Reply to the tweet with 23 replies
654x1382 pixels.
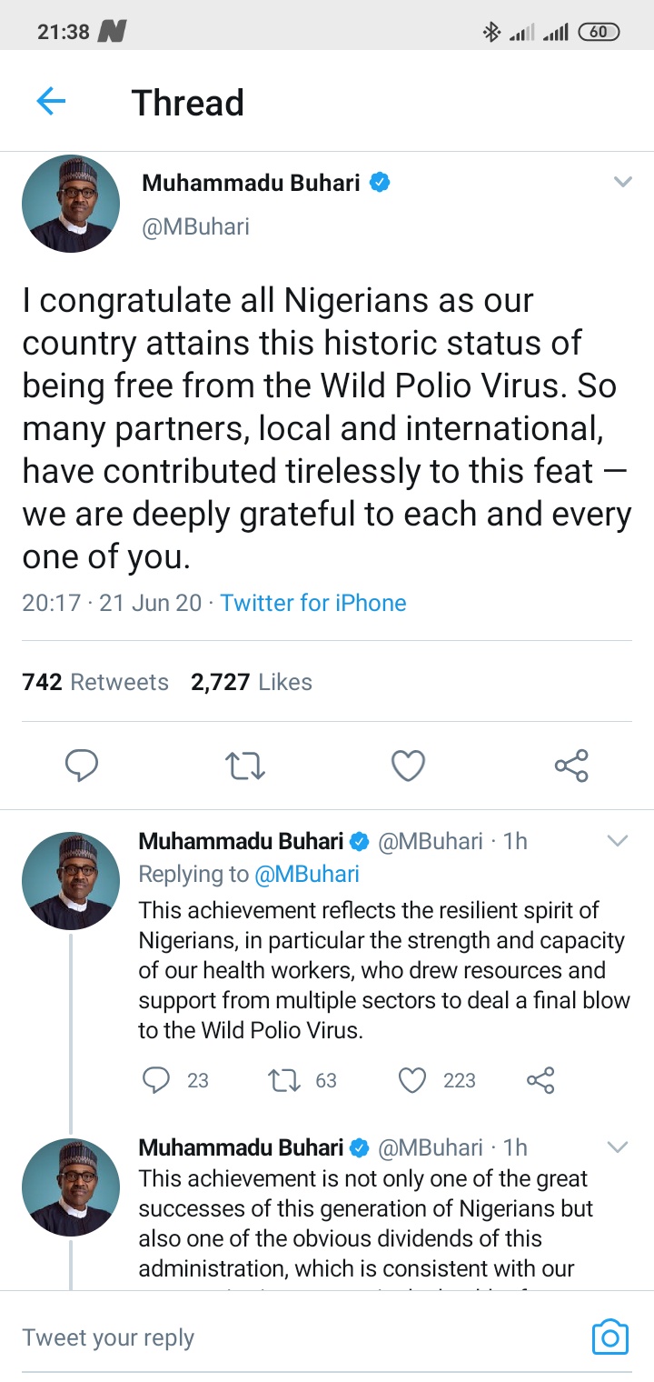click(x=157, y=1079)
